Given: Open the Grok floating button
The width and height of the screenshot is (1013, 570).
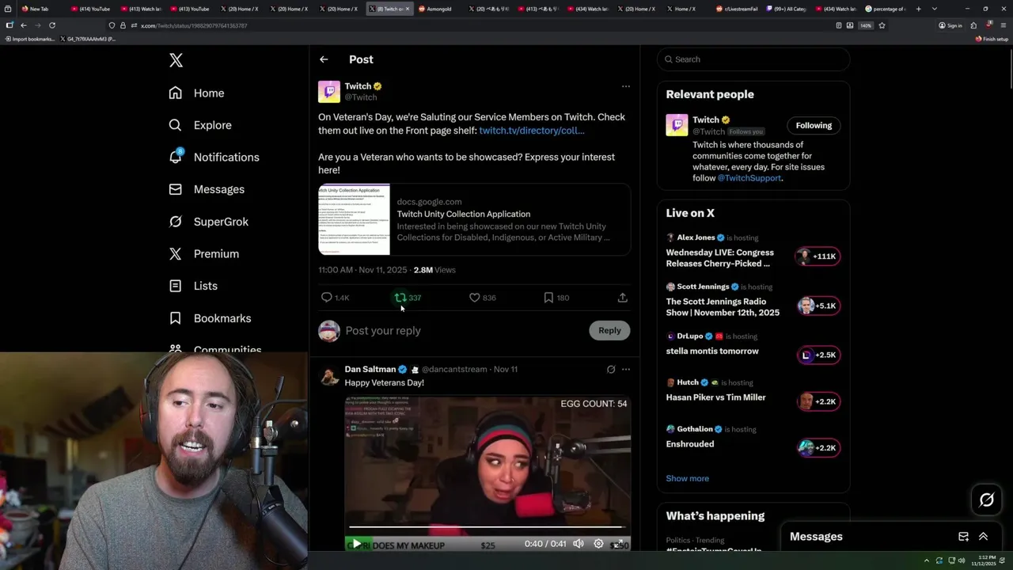Looking at the screenshot, I should 986,500.
